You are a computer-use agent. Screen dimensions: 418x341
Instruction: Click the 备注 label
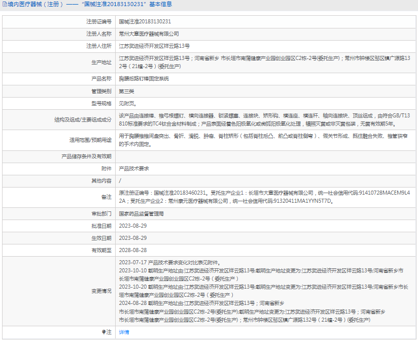click(x=107, y=197)
